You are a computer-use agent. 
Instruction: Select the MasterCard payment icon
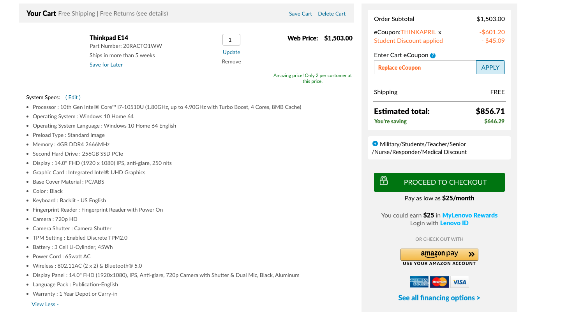pyautogui.click(x=439, y=282)
